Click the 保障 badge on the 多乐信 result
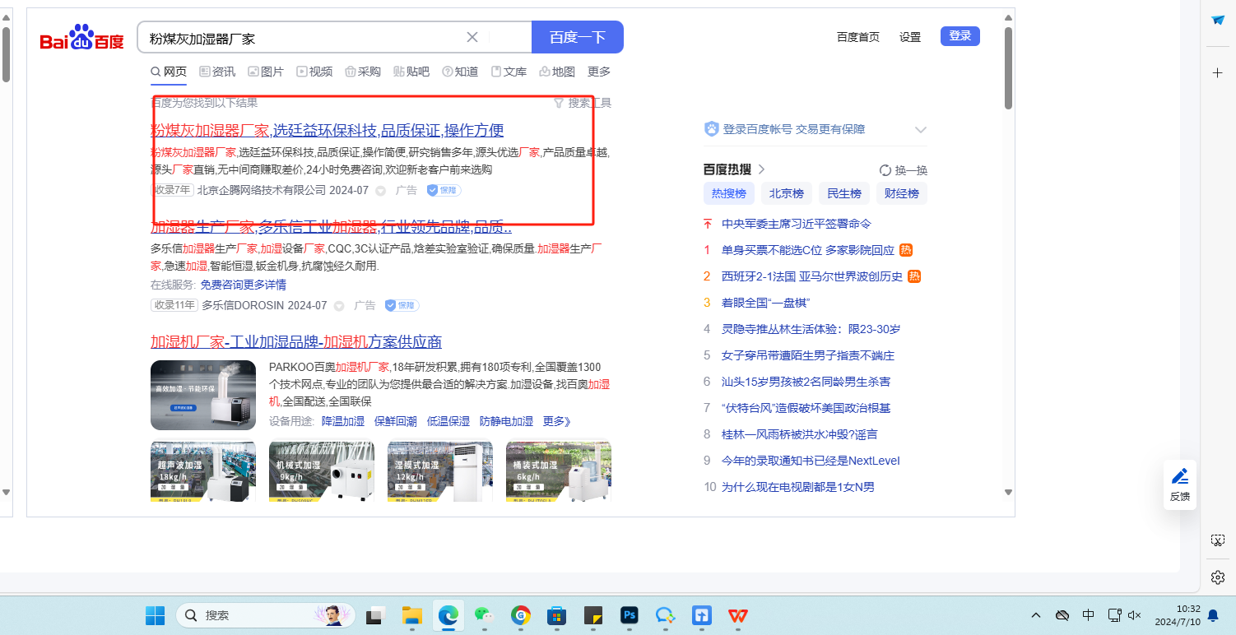Screen dimensions: 1236x635 coord(402,305)
